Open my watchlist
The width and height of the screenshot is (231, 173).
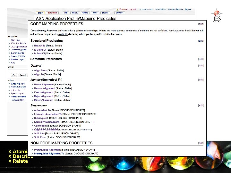click(x=160, y=9)
